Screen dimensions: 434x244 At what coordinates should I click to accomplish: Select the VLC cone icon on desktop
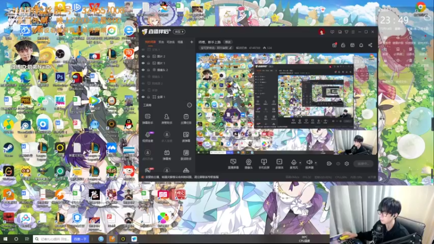112,78
